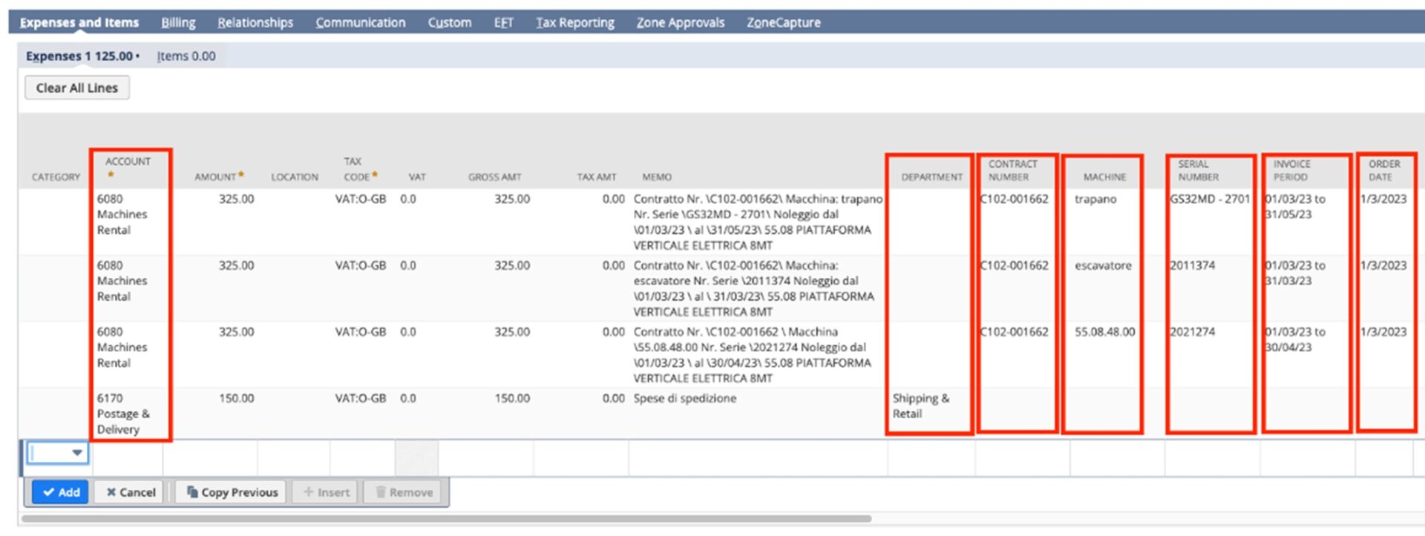The height and width of the screenshot is (536, 1425).
Task: Select invoice period ending 30/04/23
Action: click(x=1295, y=340)
